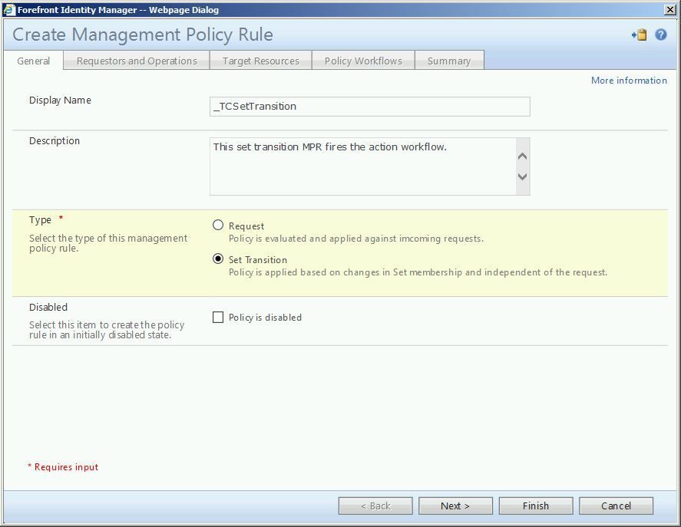Click the text "Policy is evaluated and applied against imcoming requests."
This screenshot has width=681, height=527.
click(x=356, y=239)
